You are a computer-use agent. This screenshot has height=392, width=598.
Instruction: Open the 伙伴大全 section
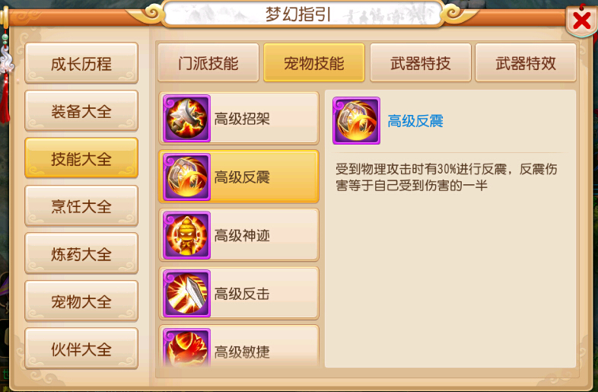click(81, 349)
